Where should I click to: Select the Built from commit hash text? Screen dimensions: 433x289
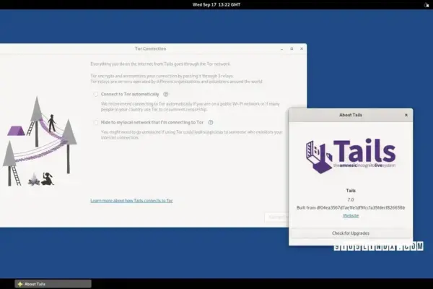(x=351, y=207)
